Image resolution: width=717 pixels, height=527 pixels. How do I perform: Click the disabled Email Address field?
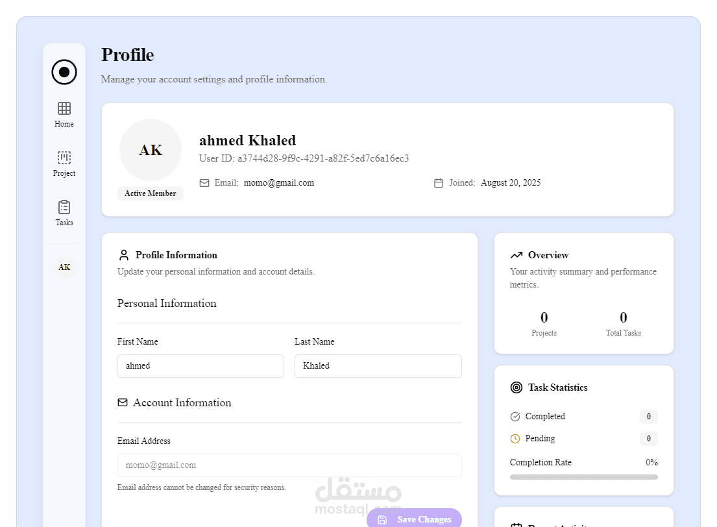pos(289,465)
